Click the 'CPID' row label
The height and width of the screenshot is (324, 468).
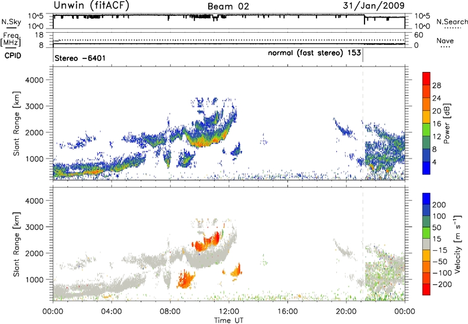click(x=13, y=56)
